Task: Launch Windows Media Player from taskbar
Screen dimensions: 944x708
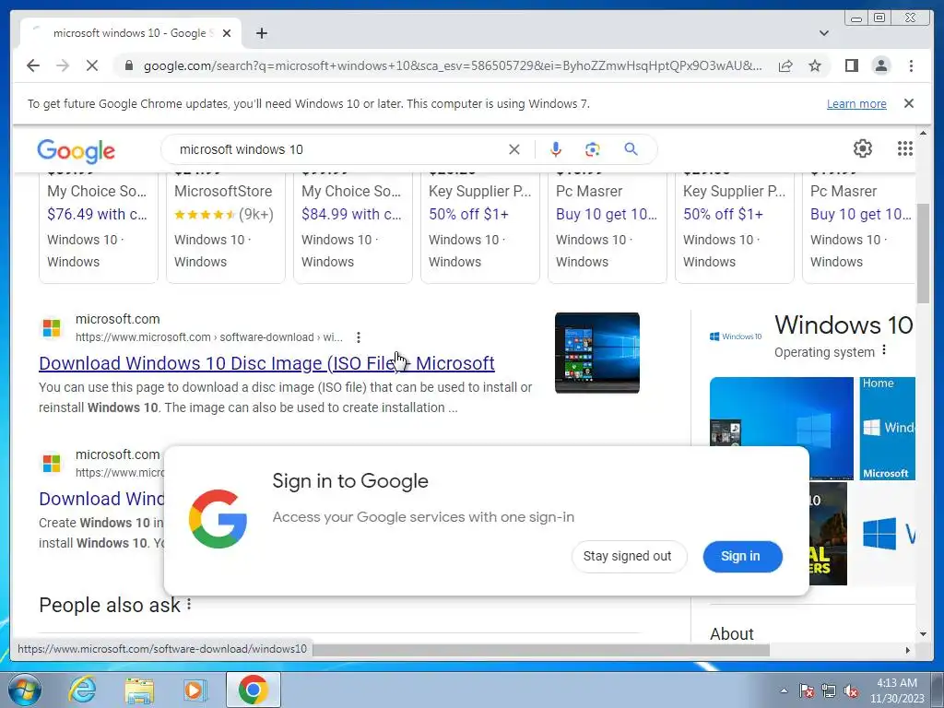Action: (x=195, y=690)
